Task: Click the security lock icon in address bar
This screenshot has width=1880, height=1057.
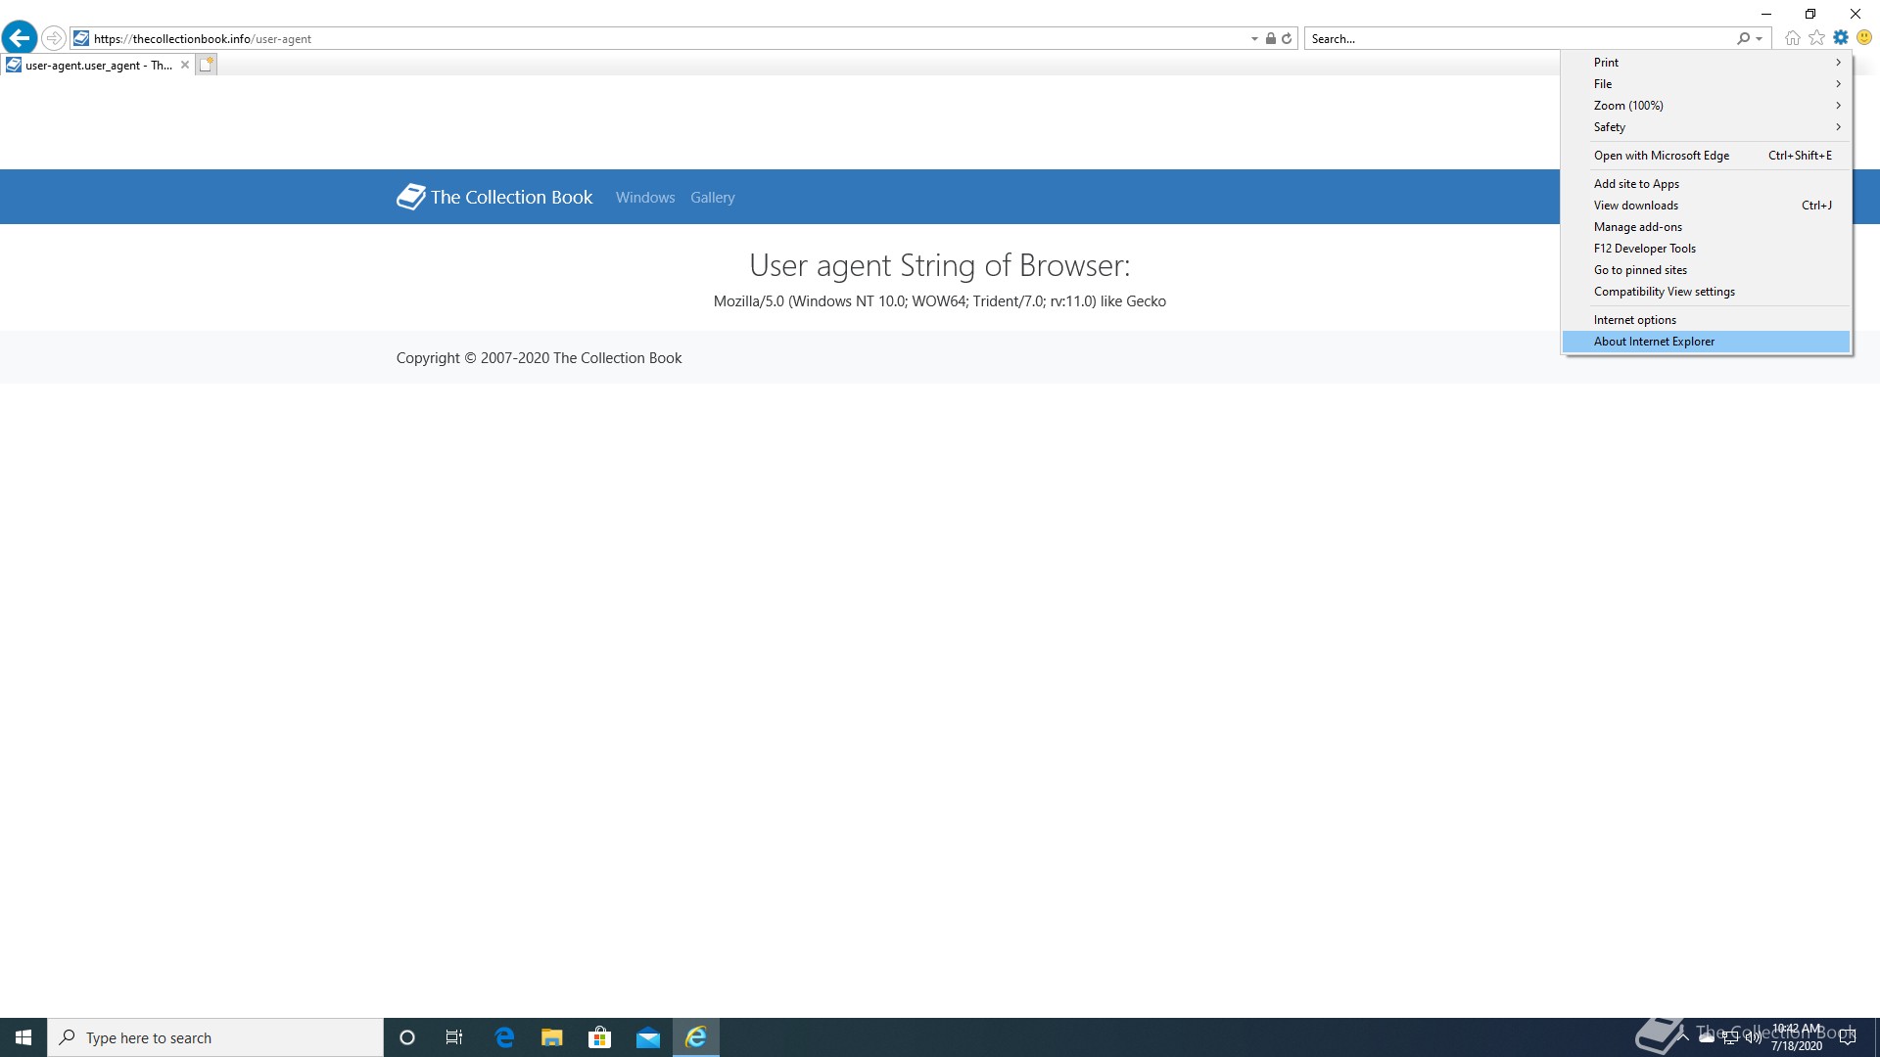Action: click(x=1270, y=38)
